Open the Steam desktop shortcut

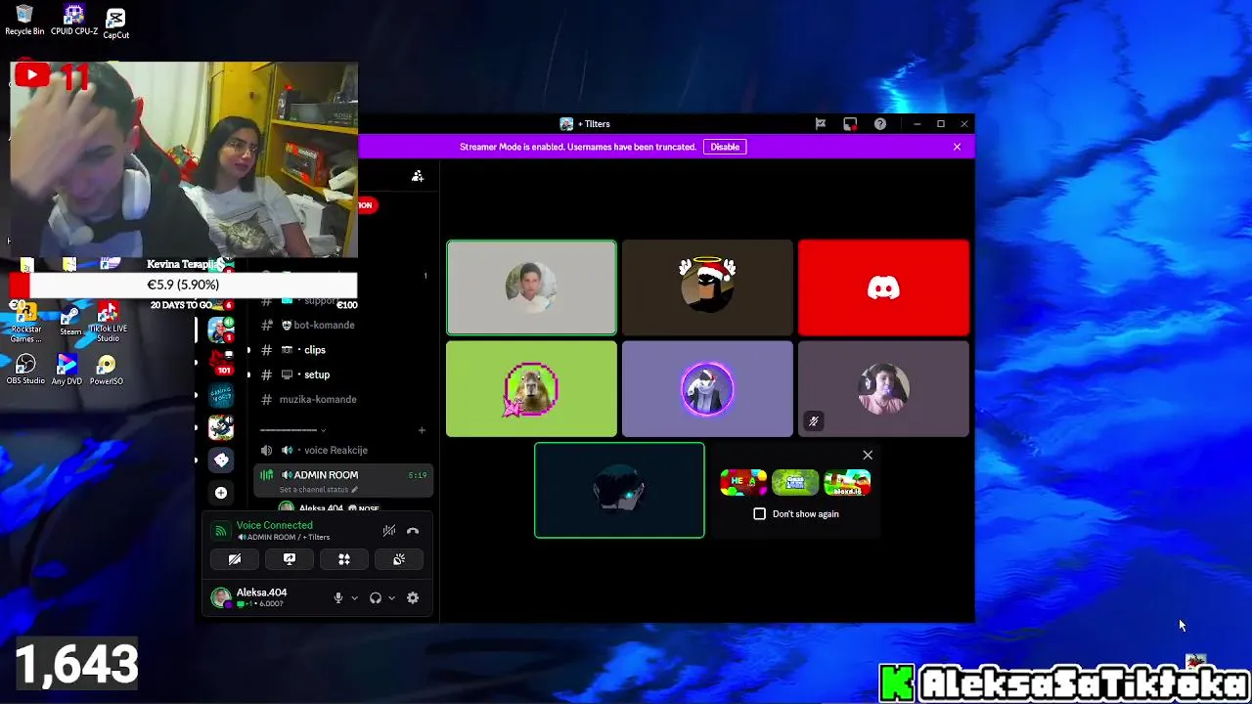pyautogui.click(x=70, y=322)
